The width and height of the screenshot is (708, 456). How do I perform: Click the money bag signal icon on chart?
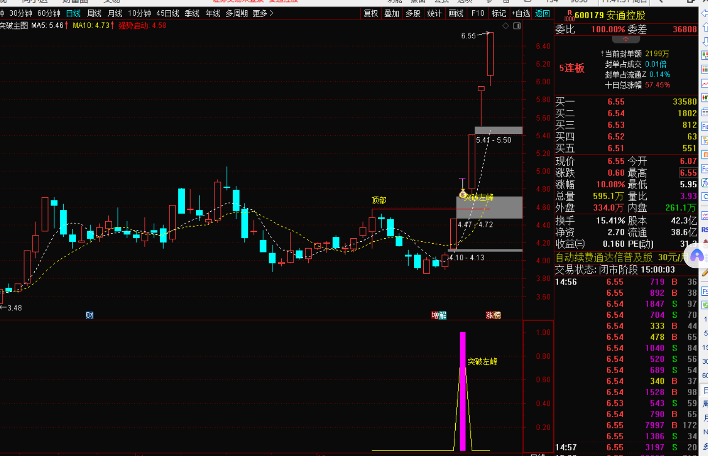click(x=463, y=194)
